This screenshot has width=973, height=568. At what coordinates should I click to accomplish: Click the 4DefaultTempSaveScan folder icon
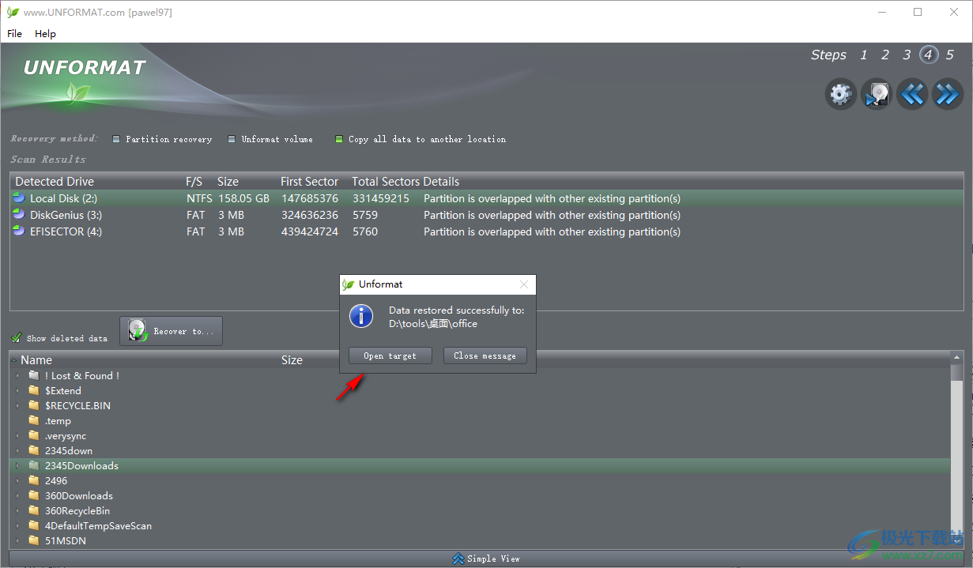click(33, 525)
